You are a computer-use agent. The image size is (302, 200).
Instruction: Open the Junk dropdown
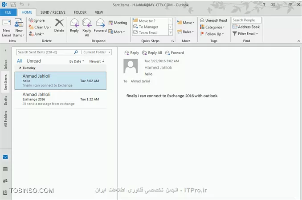pyautogui.click(x=37, y=34)
